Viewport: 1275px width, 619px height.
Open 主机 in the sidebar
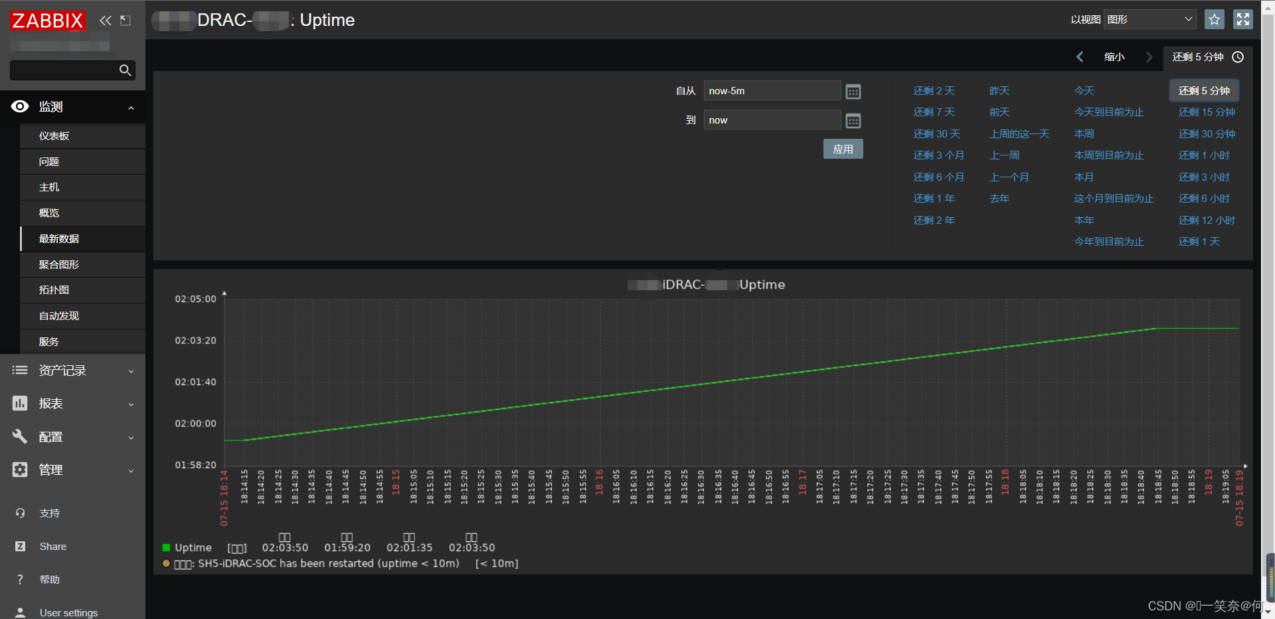(82, 187)
